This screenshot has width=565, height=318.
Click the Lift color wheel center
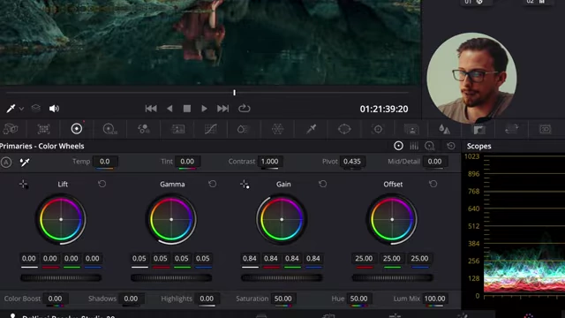(61, 219)
